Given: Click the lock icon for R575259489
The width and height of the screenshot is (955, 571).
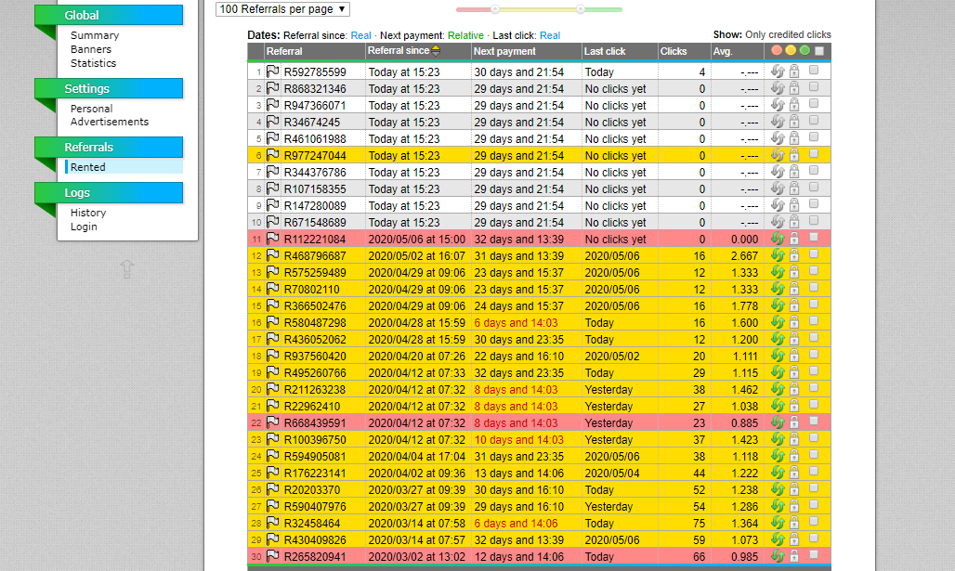Looking at the screenshot, I should coord(794,272).
